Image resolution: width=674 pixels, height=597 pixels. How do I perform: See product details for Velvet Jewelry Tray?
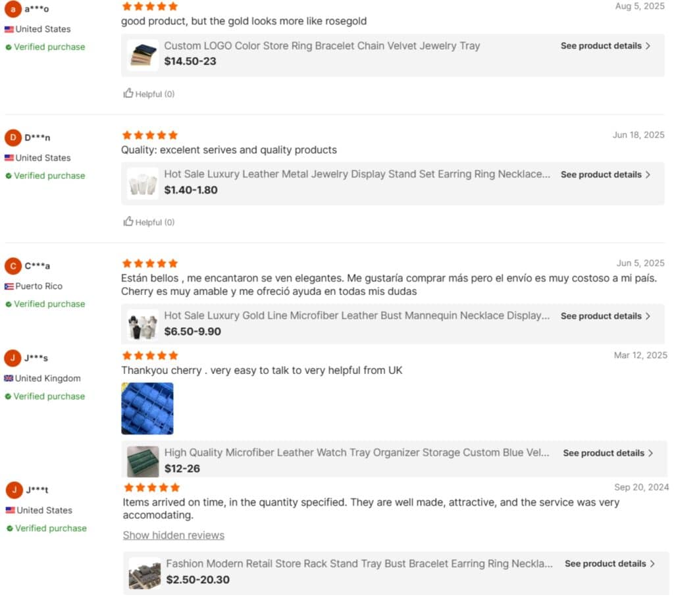(x=605, y=46)
